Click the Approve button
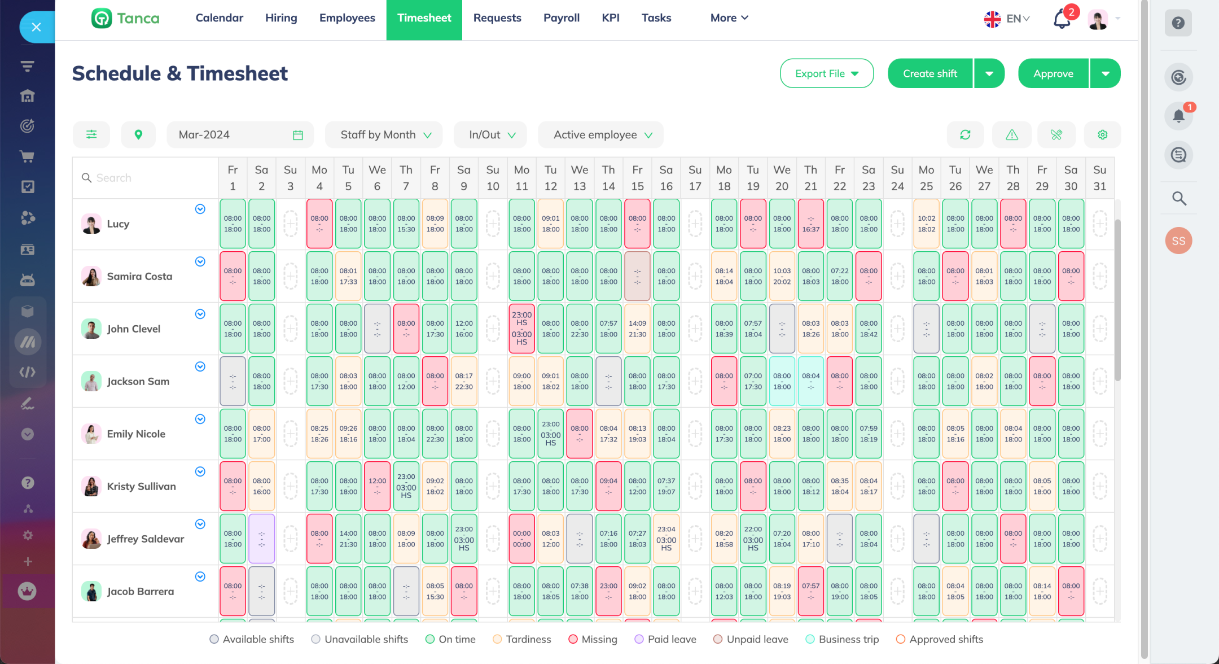1219x664 pixels. pyautogui.click(x=1053, y=73)
